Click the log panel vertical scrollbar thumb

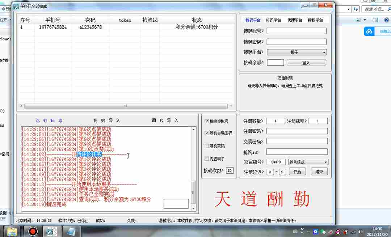pos(193,192)
